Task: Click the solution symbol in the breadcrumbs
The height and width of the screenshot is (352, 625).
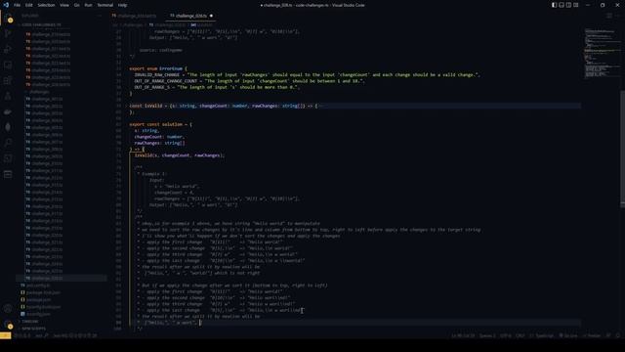Action: point(202,24)
